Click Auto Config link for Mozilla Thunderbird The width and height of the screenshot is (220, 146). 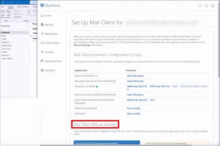[x=133, y=108]
